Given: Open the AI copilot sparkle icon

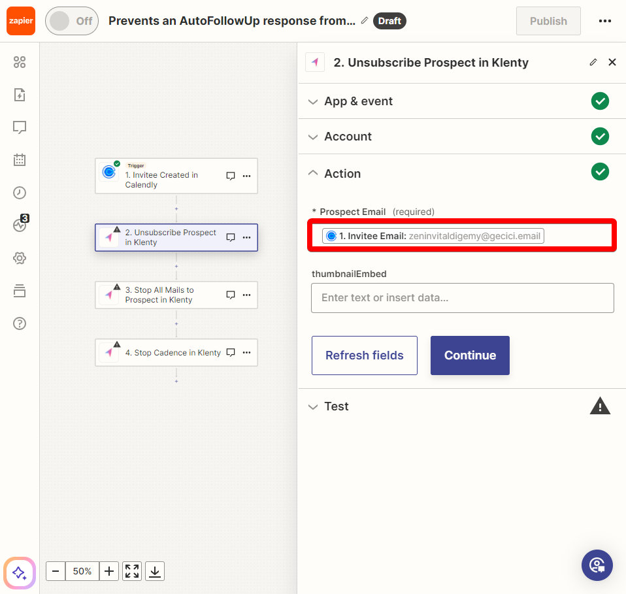Looking at the screenshot, I should click(20, 573).
